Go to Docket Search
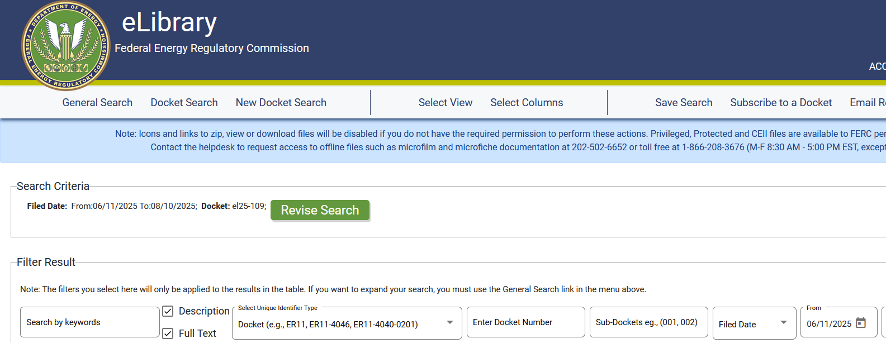This screenshot has height=343, width=886. click(x=184, y=103)
